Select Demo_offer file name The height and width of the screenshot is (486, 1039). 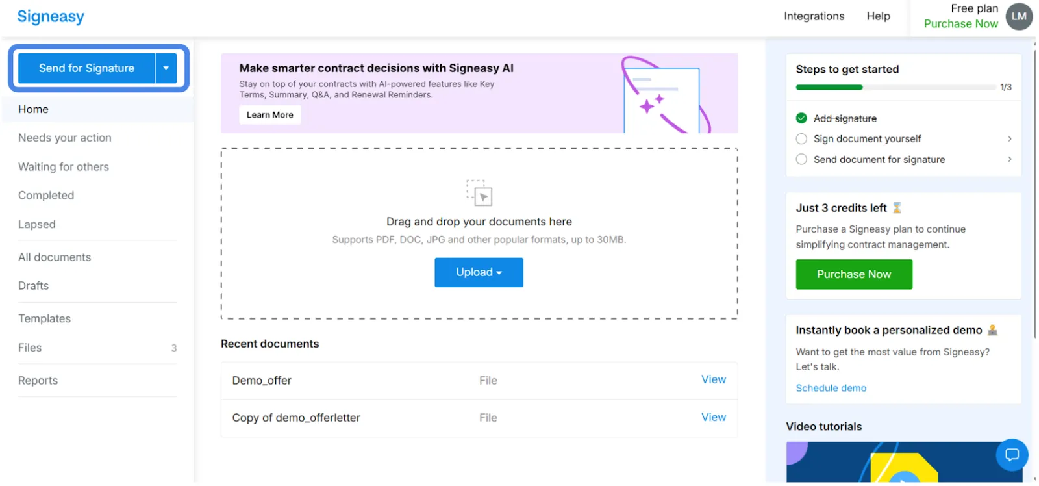(262, 381)
